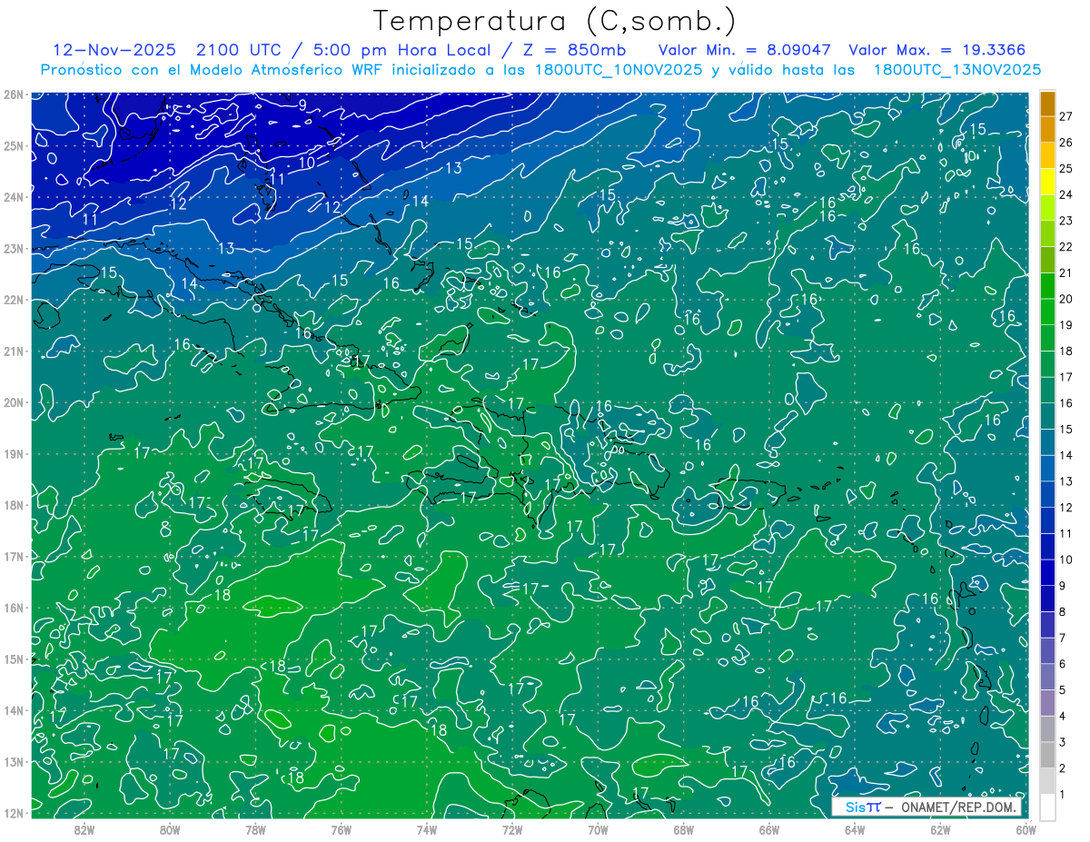
Task: Click the '18N' latitude axis label
Action: pyautogui.click(x=14, y=505)
